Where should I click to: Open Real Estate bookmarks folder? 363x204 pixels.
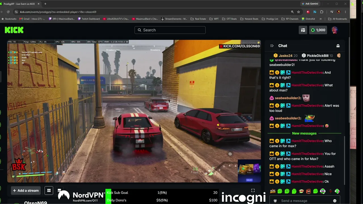pos(198,19)
